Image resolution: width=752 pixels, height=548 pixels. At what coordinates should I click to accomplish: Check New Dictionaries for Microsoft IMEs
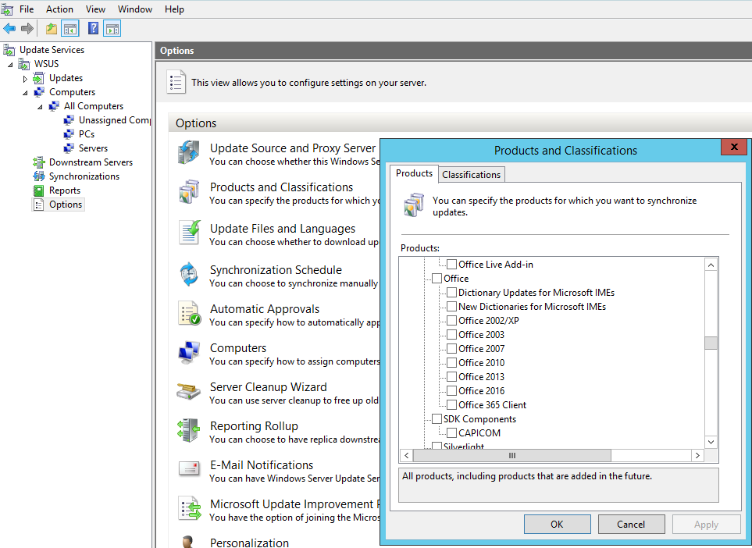pos(452,306)
